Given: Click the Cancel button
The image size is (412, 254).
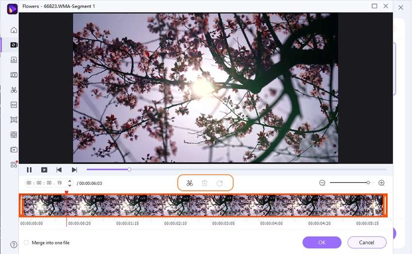Looking at the screenshot, I should [366, 242].
